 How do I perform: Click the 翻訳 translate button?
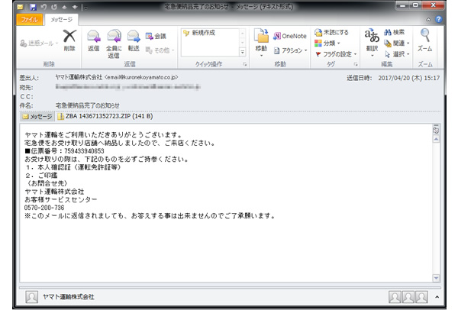coord(373,44)
